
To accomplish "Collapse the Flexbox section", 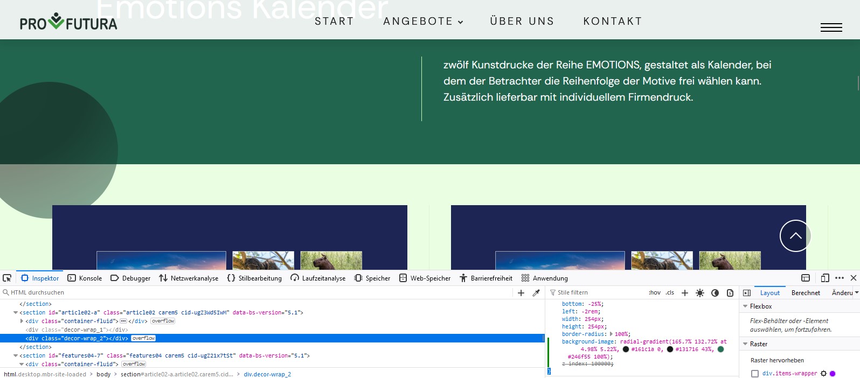I will (745, 306).
